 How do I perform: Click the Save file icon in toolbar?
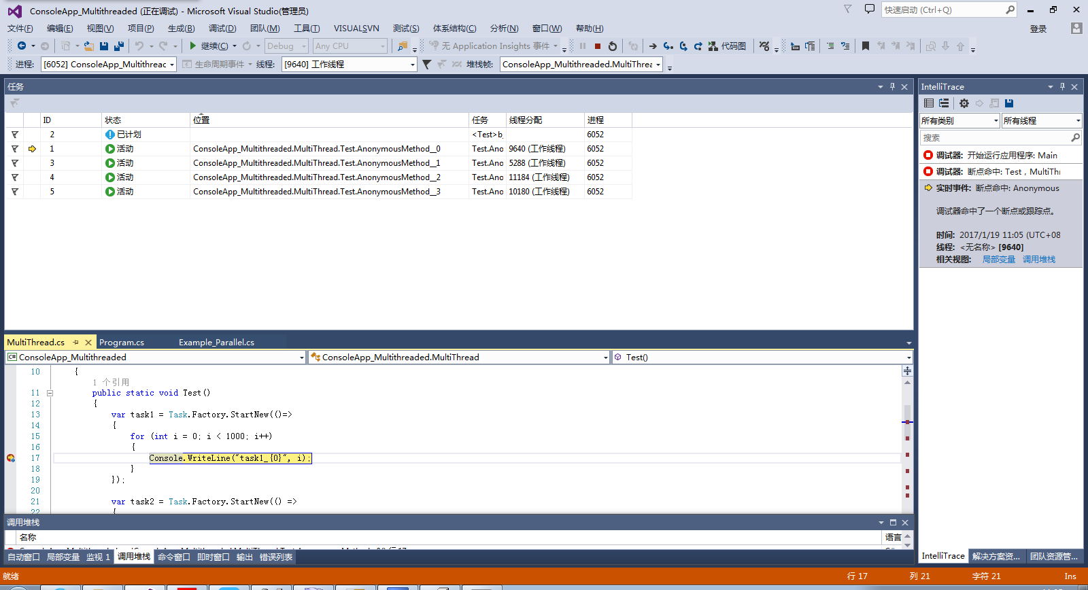[x=104, y=46]
